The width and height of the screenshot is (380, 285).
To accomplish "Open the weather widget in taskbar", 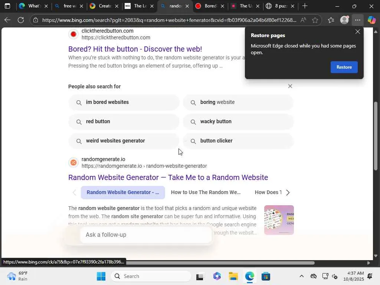I will (x=17, y=276).
